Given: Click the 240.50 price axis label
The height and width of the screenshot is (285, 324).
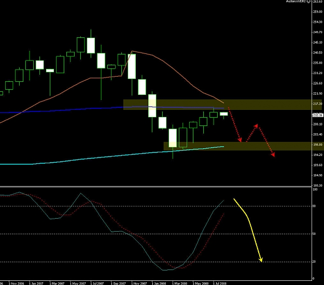Looking at the screenshot, I should [x=318, y=53].
